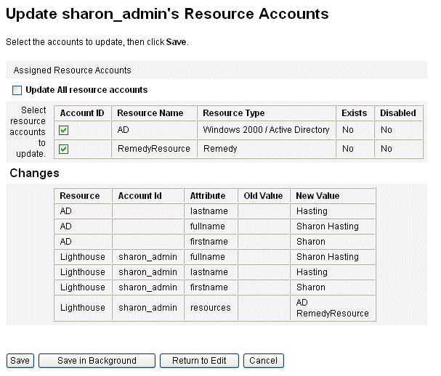The height and width of the screenshot is (376, 441).
Task: Click the Exists column header
Action: coord(355,113)
